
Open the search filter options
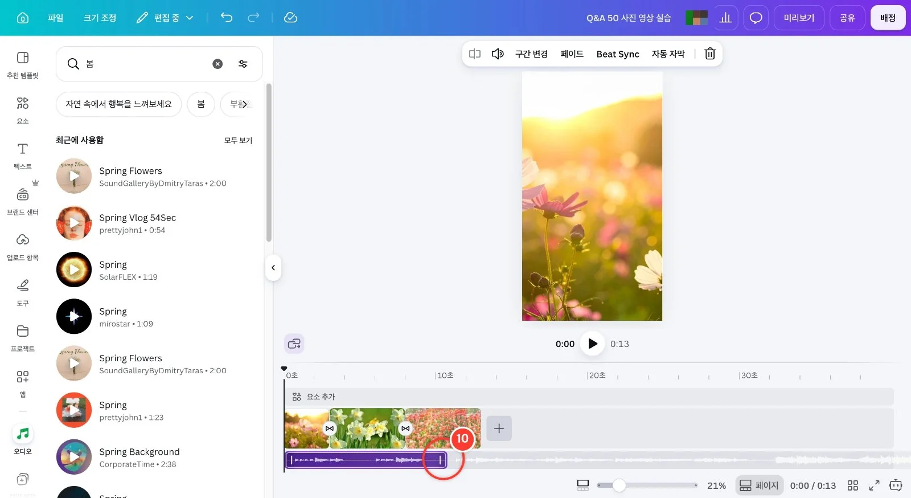pos(243,64)
